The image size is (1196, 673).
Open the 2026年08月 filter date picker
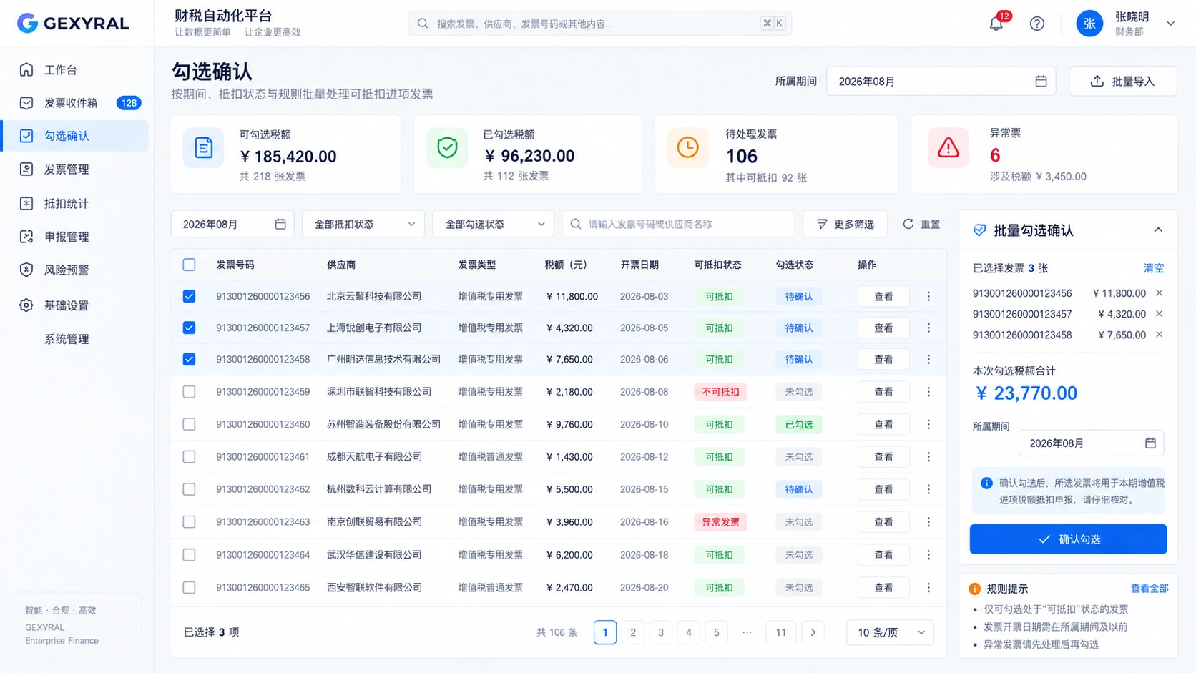tap(232, 224)
